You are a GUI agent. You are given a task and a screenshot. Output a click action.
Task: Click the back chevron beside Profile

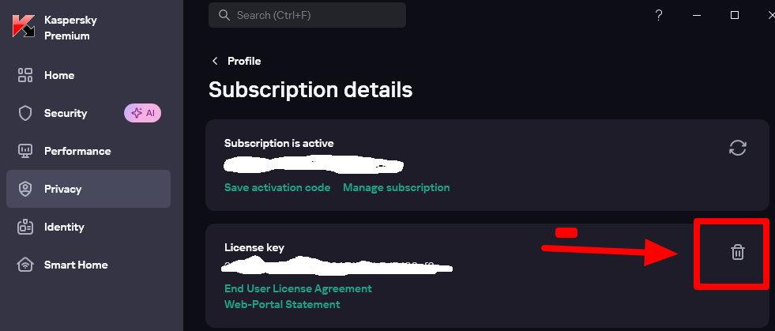pyautogui.click(x=215, y=61)
